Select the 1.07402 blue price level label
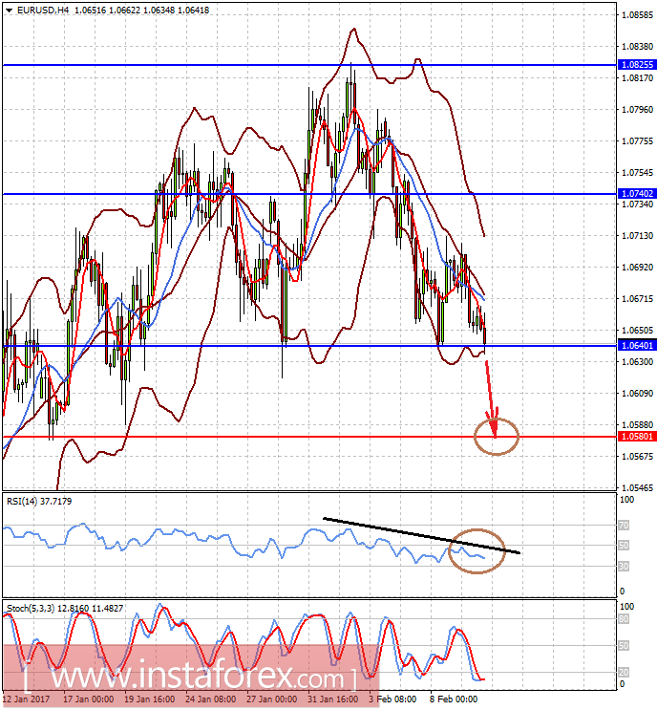Viewport: 657px width, 710px height. point(637,194)
